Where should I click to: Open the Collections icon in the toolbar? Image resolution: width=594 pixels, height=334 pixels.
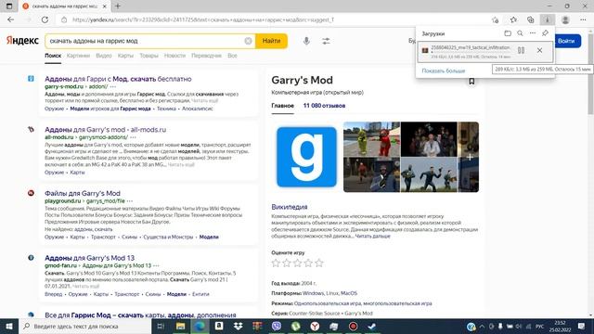pyautogui.click(x=530, y=19)
